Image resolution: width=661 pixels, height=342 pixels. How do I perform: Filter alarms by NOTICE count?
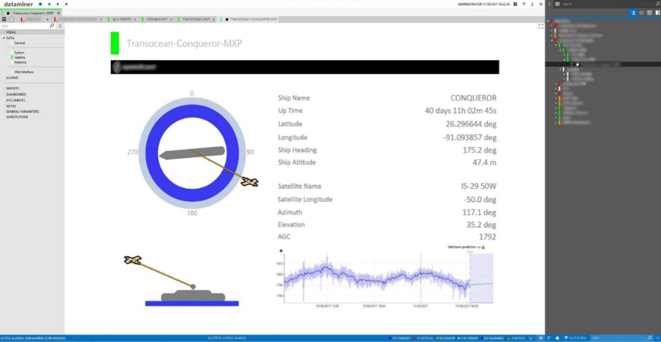(516, 338)
